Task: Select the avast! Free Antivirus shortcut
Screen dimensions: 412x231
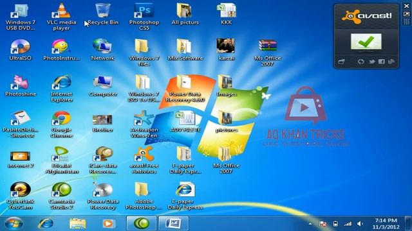Action: (144, 160)
